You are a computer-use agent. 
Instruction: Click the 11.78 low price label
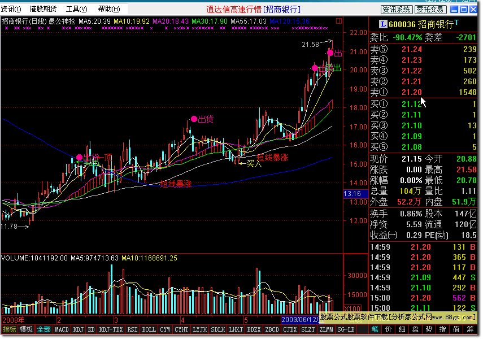point(9,227)
